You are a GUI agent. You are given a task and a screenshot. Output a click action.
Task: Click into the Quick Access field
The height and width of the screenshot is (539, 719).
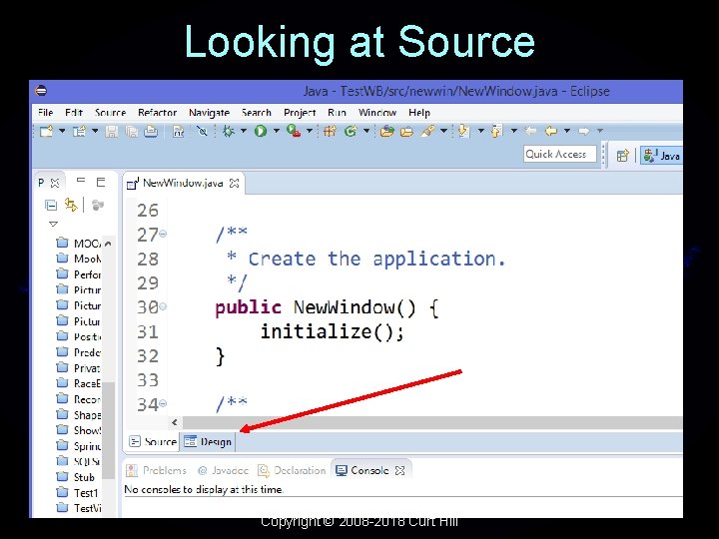(x=559, y=154)
